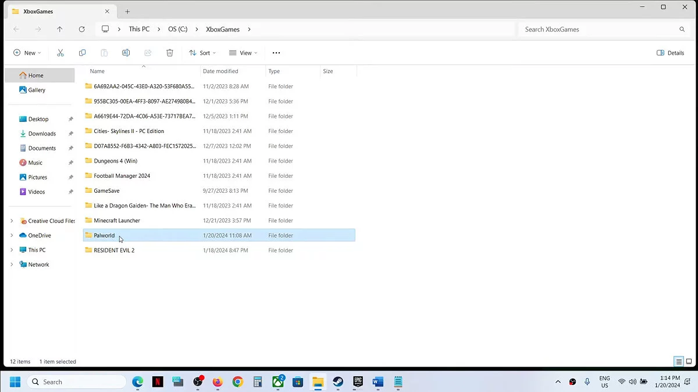Switch to large thumbnails view in status bar
Viewport: 698px width, 392px height.
(x=689, y=361)
